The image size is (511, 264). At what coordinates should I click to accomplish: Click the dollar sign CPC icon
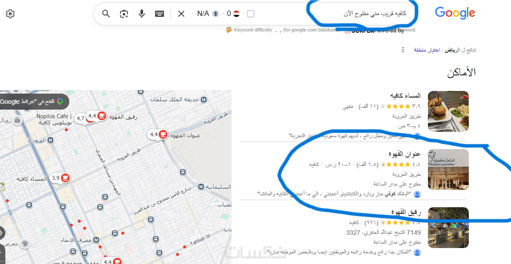pyautogui.click(x=216, y=14)
